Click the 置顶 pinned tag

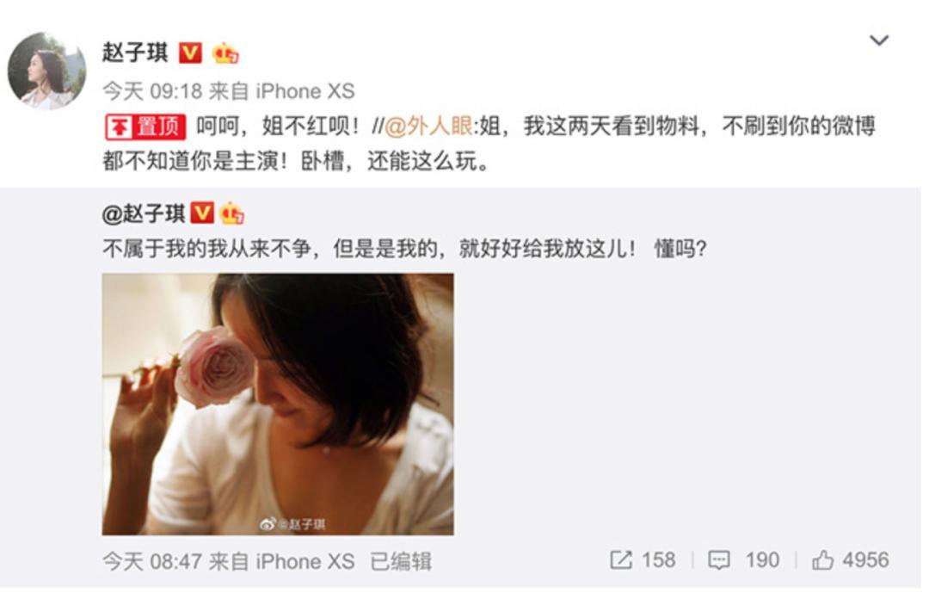145,127
